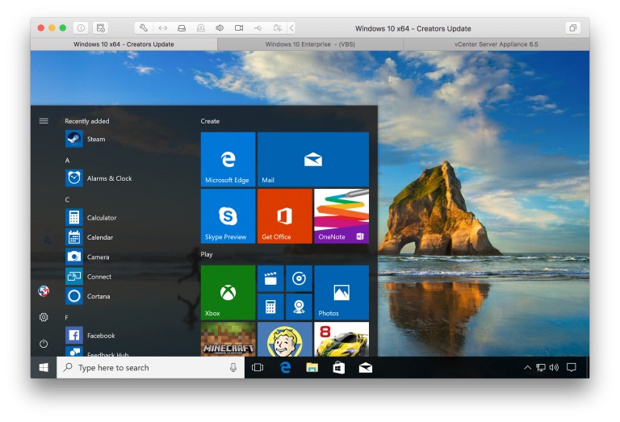The height and width of the screenshot is (422, 620).
Task: Open the Xbox tile
Action: click(x=228, y=292)
